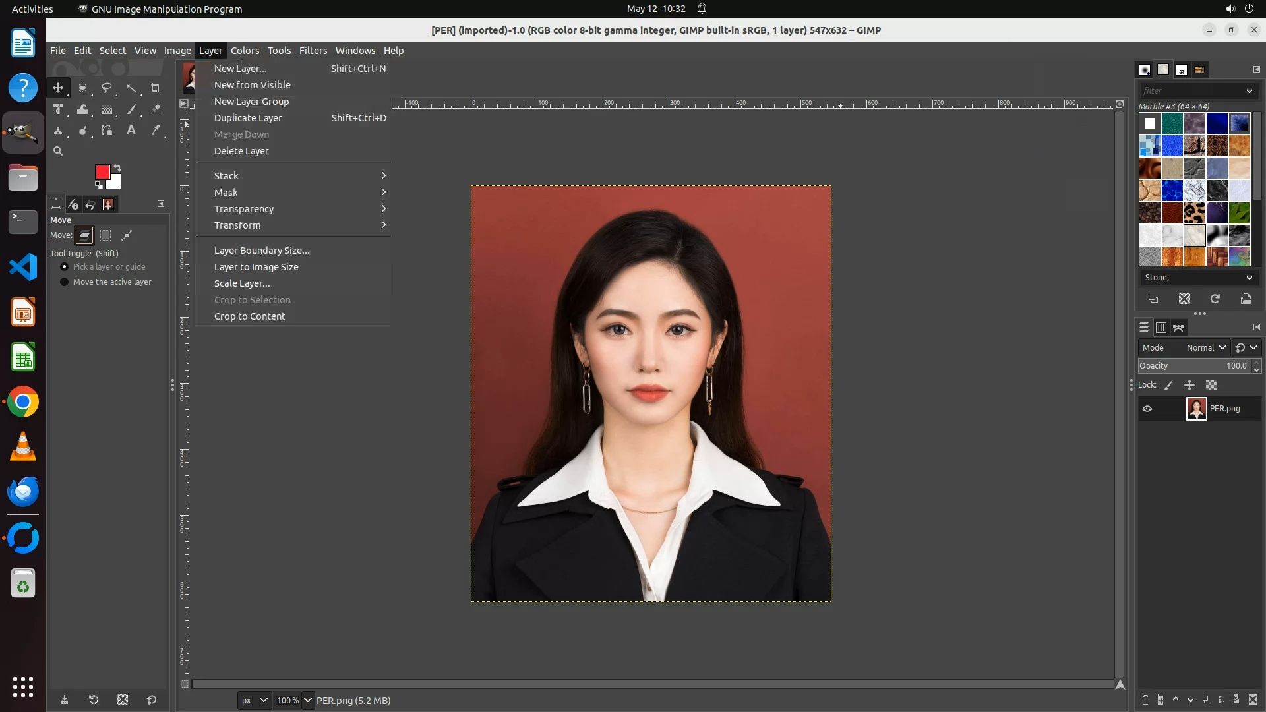The image size is (1266, 712).
Task: Choose Crop to Content menu entry
Action: [249, 316]
